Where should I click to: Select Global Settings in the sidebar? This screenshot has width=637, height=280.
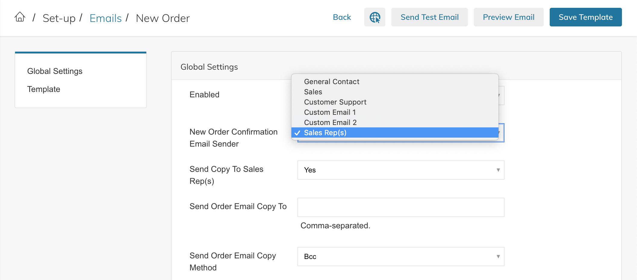tap(55, 71)
